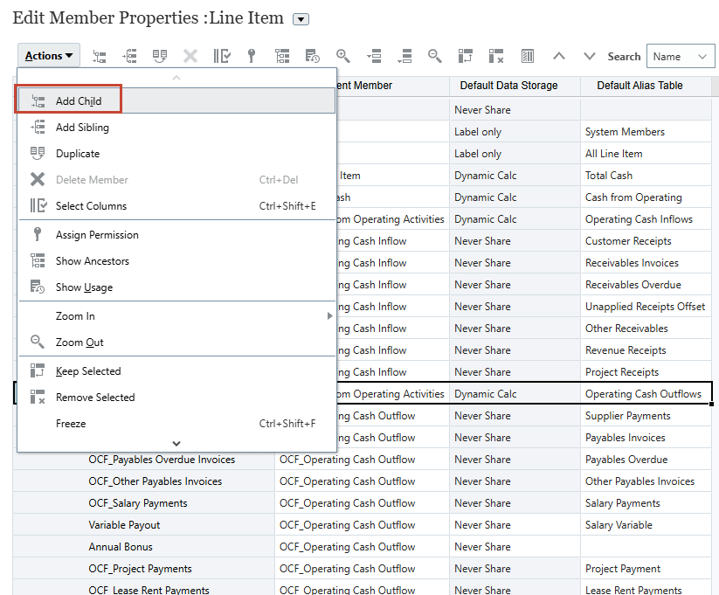This screenshot has width=719, height=595.
Task: Select the OCF_Salary Payments member cell
Action: click(144, 502)
